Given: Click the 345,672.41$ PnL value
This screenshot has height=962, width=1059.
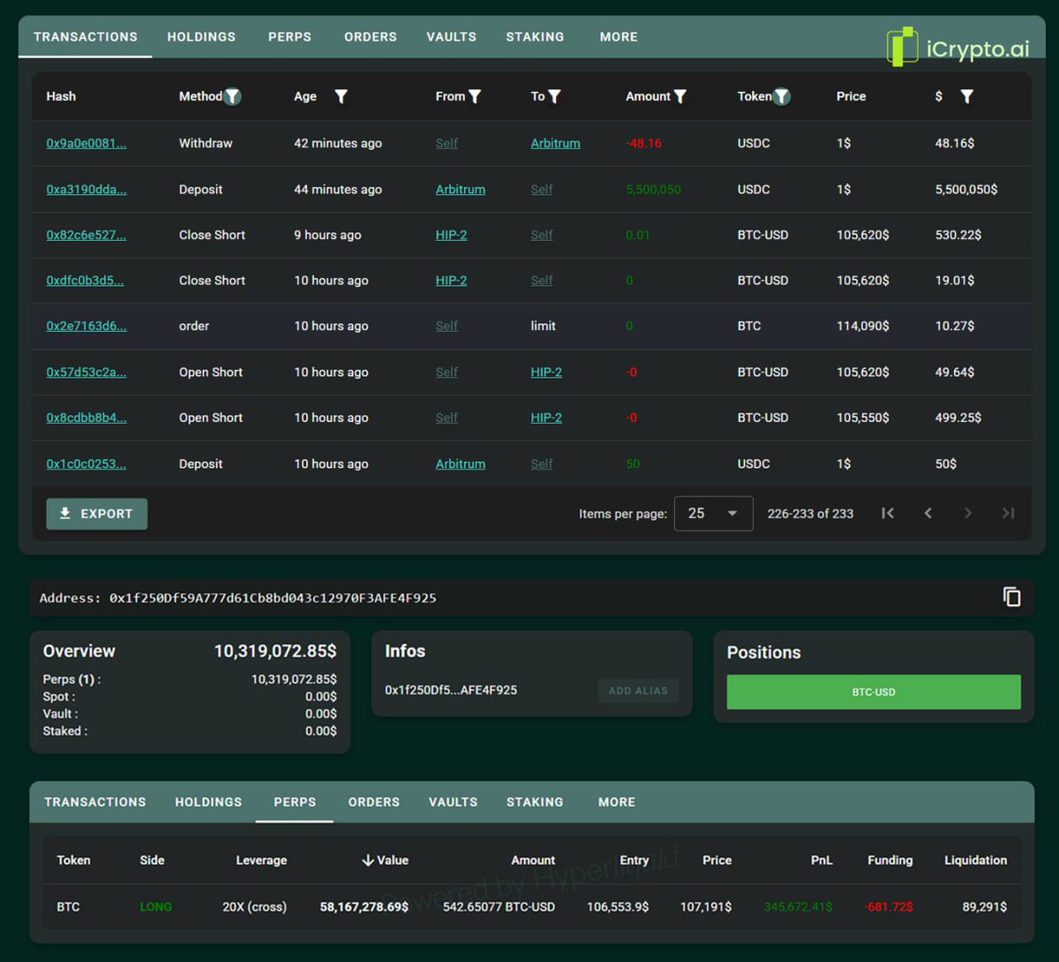Looking at the screenshot, I should point(798,907).
